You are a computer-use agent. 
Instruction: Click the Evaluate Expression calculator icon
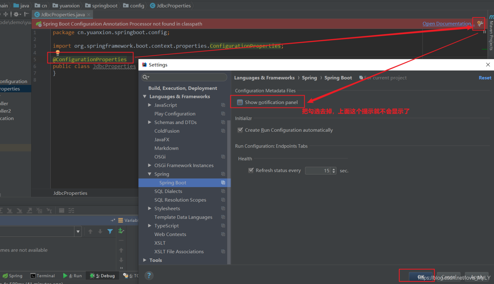(62, 211)
